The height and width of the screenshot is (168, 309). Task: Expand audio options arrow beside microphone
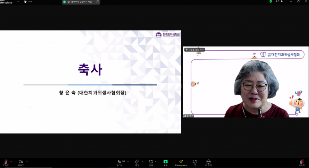click(x=11, y=161)
